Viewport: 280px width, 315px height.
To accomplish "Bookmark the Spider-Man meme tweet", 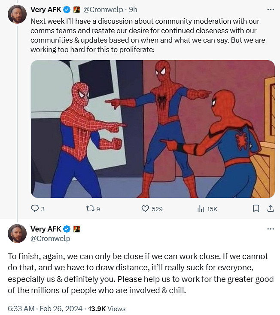I will (256, 209).
